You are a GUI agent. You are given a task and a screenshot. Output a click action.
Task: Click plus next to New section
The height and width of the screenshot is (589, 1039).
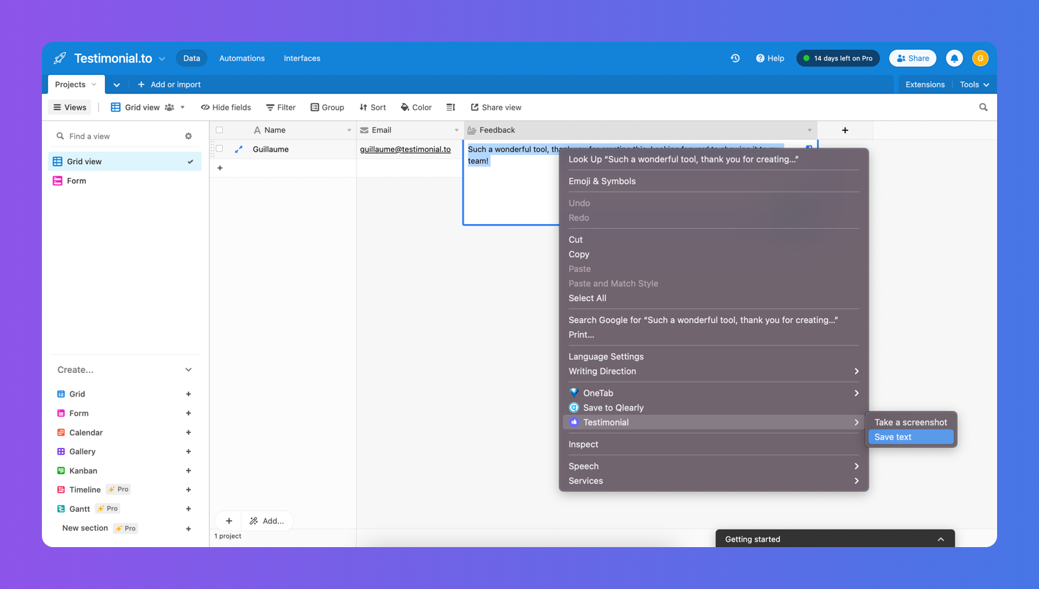click(x=188, y=529)
